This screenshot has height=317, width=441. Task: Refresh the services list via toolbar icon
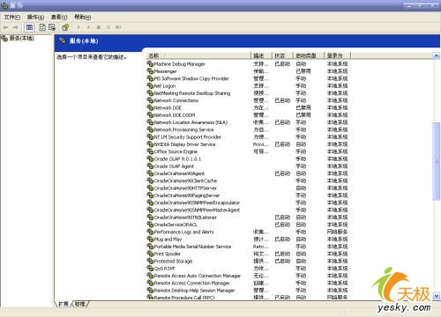[42, 27]
